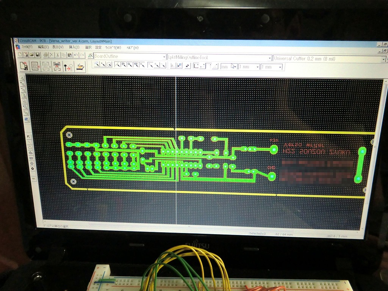Open the 設定 settings menu
Viewport: 388px width, 291px height.
(x=98, y=47)
